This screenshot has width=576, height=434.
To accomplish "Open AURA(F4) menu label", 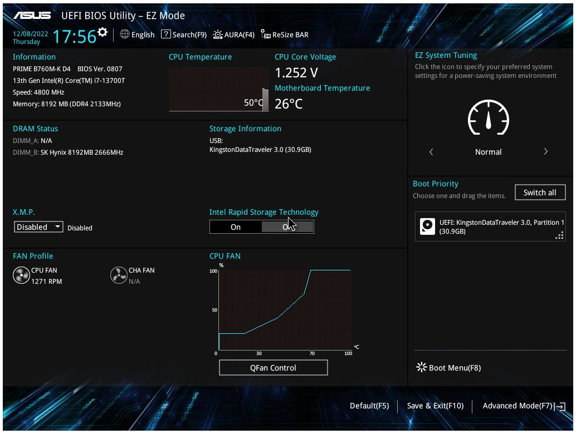I will coord(240,35).
